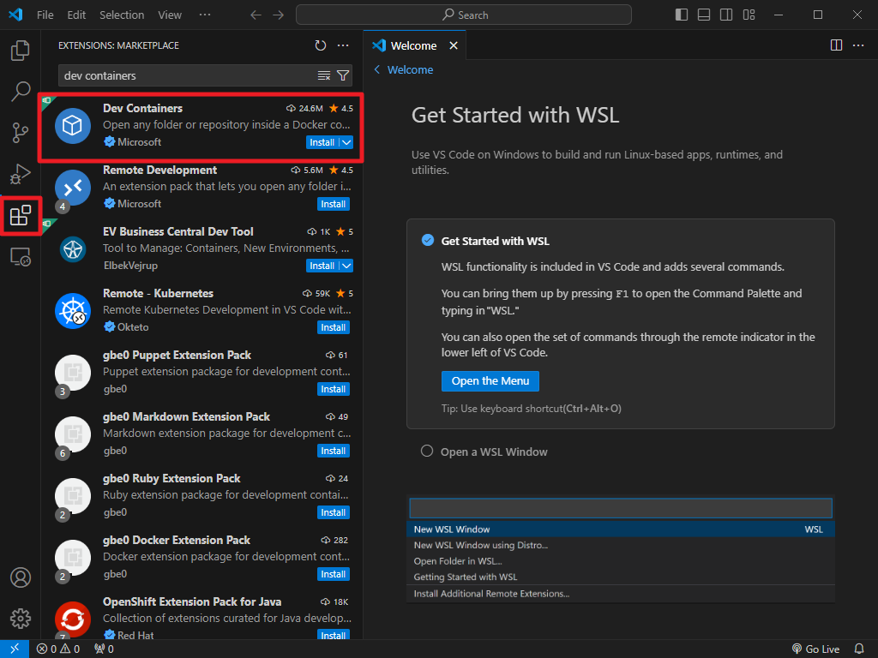
Task: Open the Explorer view in activity bar
Action: (x=21, y=51)
